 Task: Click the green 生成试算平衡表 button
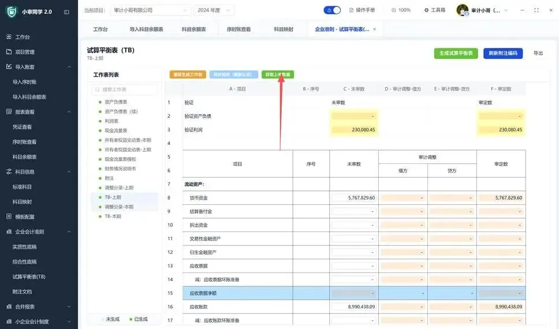click(x=456, y=53)
